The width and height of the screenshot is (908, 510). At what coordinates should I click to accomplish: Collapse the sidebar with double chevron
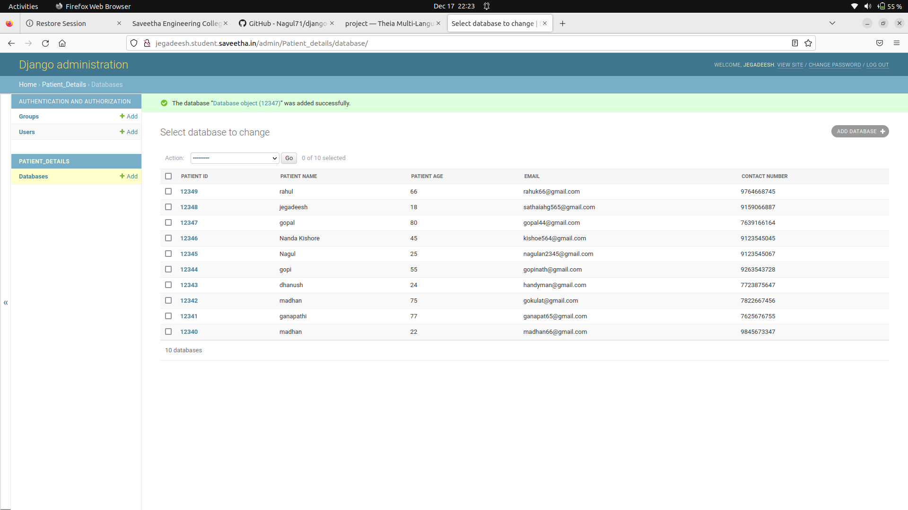pyautogui.click(x=6, y=303)
